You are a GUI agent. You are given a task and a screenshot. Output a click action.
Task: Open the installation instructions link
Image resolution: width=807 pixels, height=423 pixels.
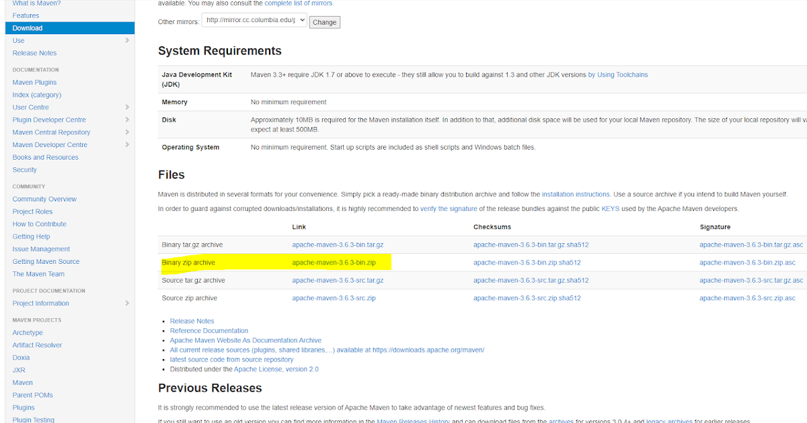576,194
